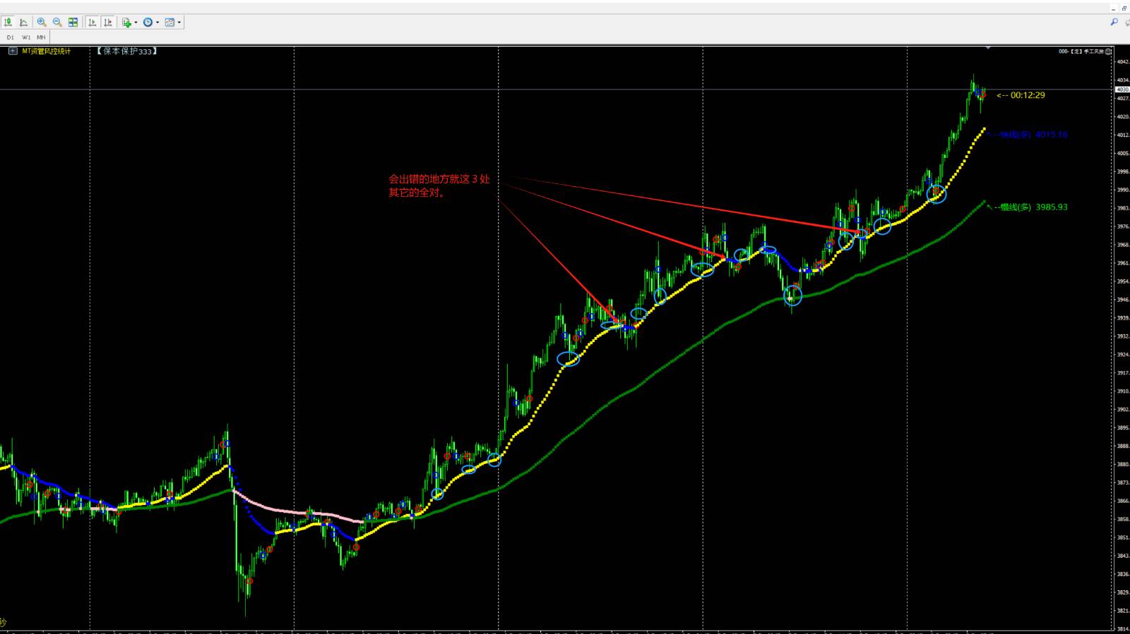This screenshot has width=1130, height=634.
Task: Open the chart templates icon
Action: click(169, 23)
